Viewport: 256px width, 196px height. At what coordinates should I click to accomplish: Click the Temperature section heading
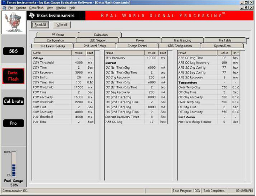coord(187,83)
